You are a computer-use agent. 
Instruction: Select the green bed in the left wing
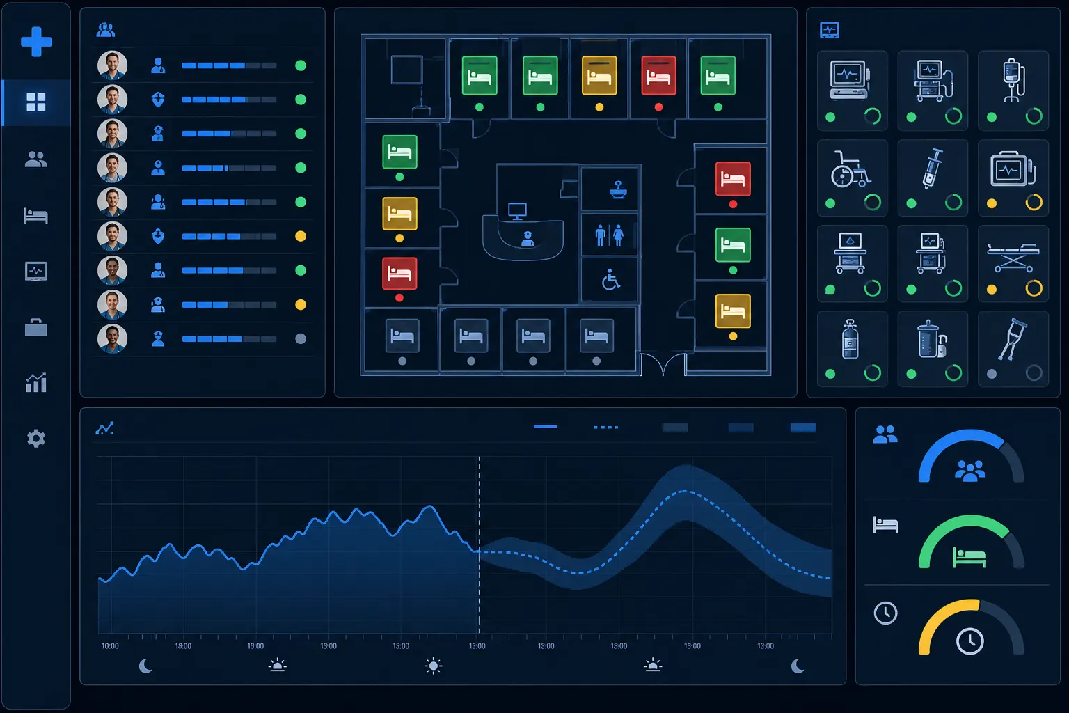pos(399,152)
